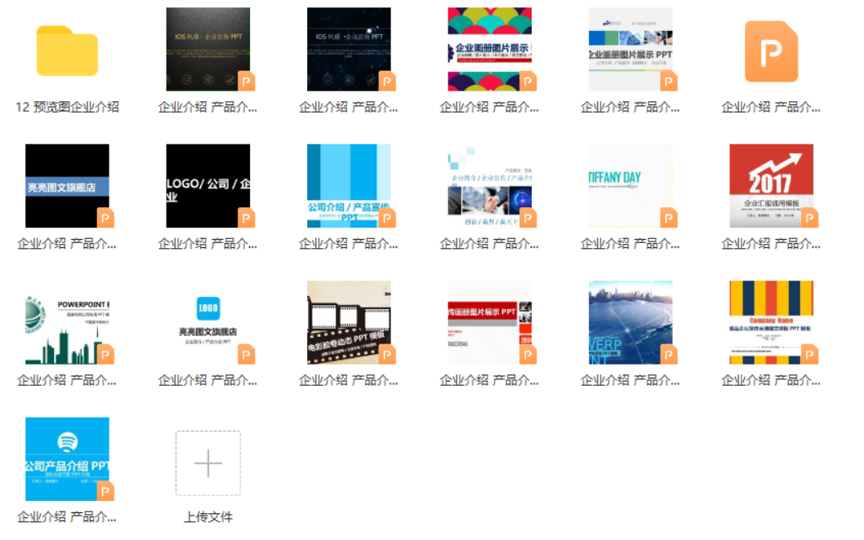864x540 pixels.
Task: Open the yellow-striped Company Name template
Action: tap(771, 321)
